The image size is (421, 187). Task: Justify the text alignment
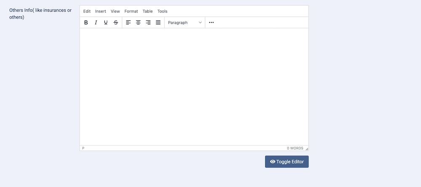click(x=158, y=23)
